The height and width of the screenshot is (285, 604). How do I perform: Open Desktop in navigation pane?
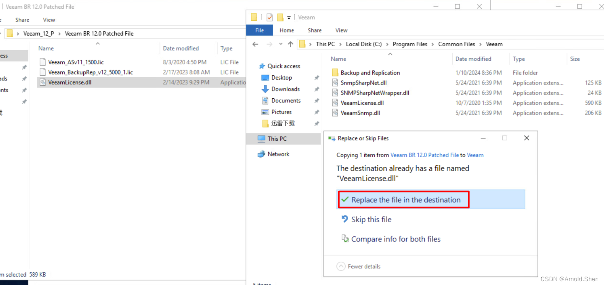pyautogui.click(x=282, y=78)
